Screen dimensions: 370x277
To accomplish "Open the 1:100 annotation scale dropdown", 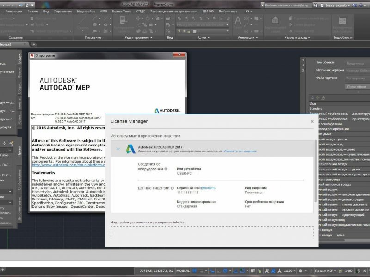I will point(290,271).
